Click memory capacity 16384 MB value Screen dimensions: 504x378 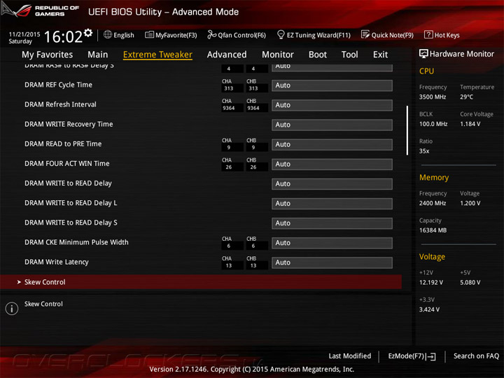coord(433,230)
